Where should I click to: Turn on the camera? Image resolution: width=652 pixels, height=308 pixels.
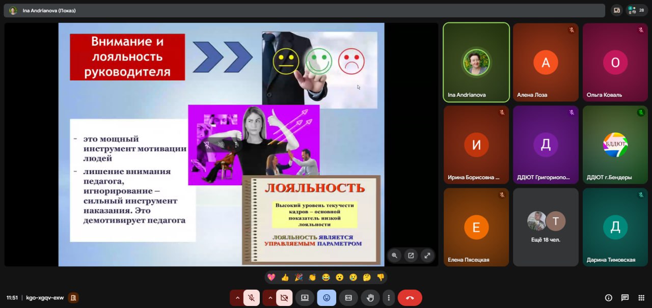(284, 298)
